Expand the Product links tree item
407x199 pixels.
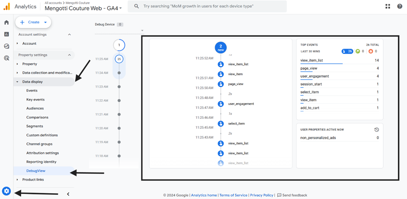pos(18,179)
